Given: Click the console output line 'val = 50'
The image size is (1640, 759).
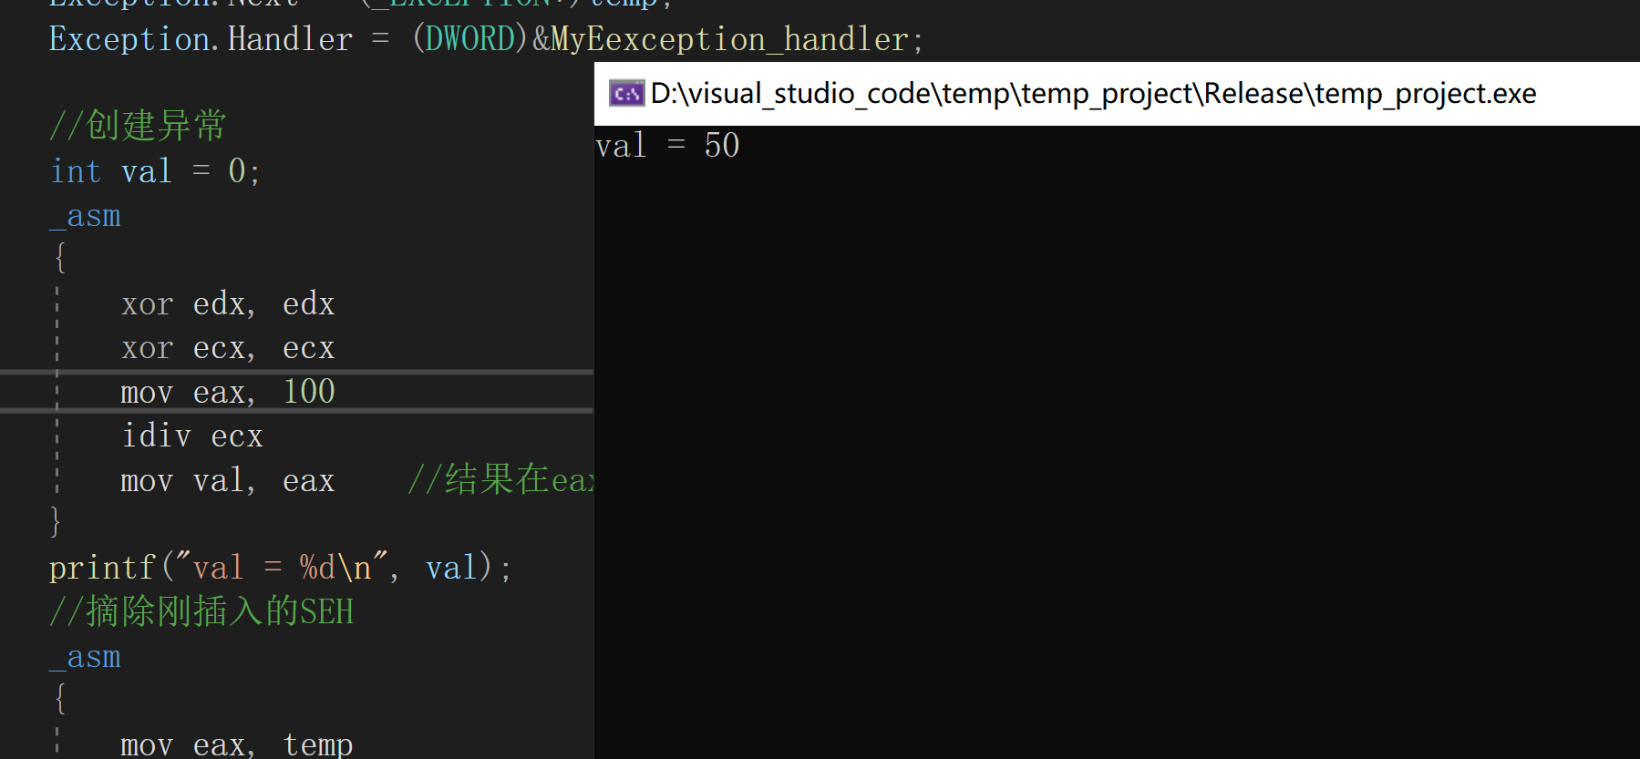Looking at the screenshot, I should point(667,146).
